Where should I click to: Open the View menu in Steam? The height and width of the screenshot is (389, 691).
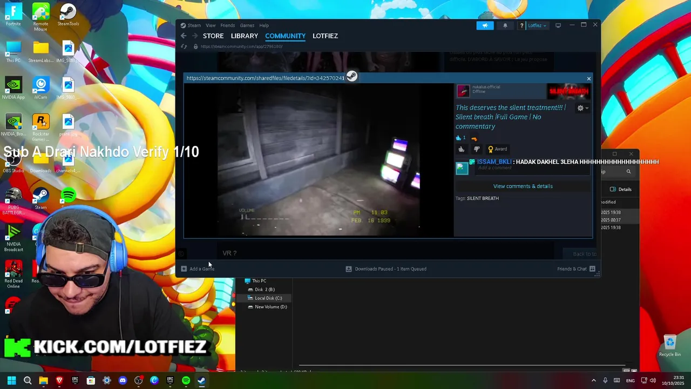click(211, 25)
